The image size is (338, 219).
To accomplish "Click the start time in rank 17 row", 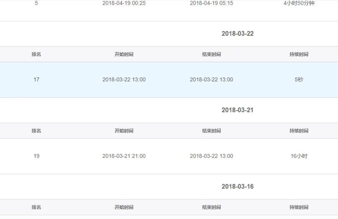I will (x=124, y=80).
